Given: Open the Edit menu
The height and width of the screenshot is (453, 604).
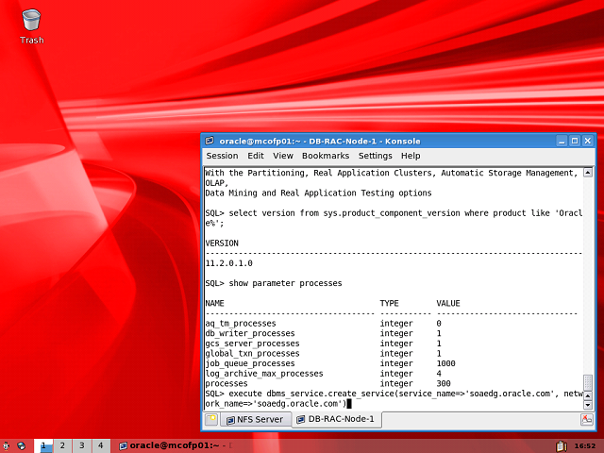Looking at the screenshot, I should click(x=256, y=156).
